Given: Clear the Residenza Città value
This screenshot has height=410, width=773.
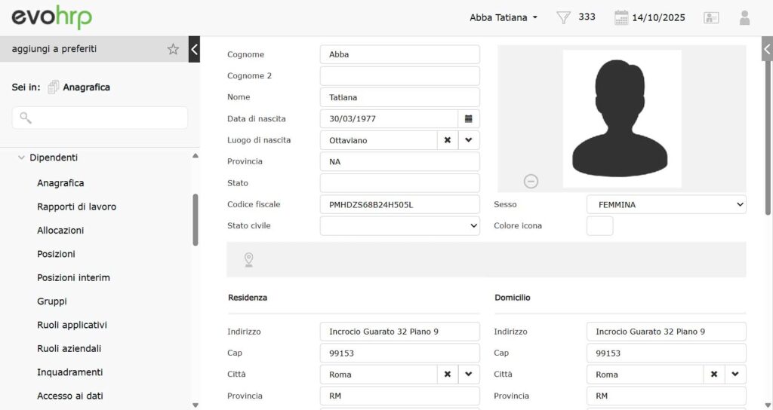Looking at the screenshot, I should pyautogui.click(x=447, y=374).
